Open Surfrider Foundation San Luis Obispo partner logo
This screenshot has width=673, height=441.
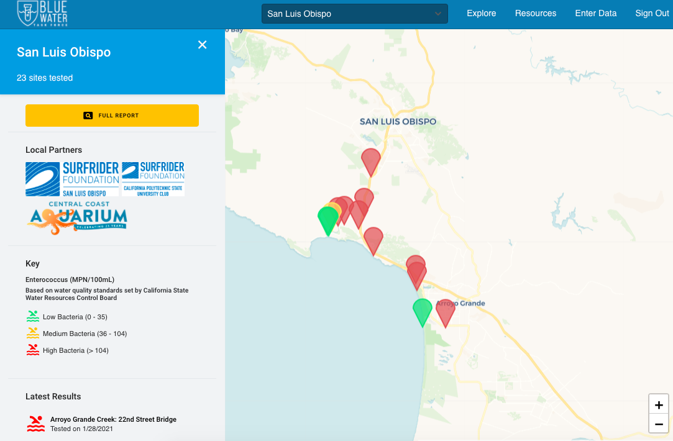[x=72, y=179]
